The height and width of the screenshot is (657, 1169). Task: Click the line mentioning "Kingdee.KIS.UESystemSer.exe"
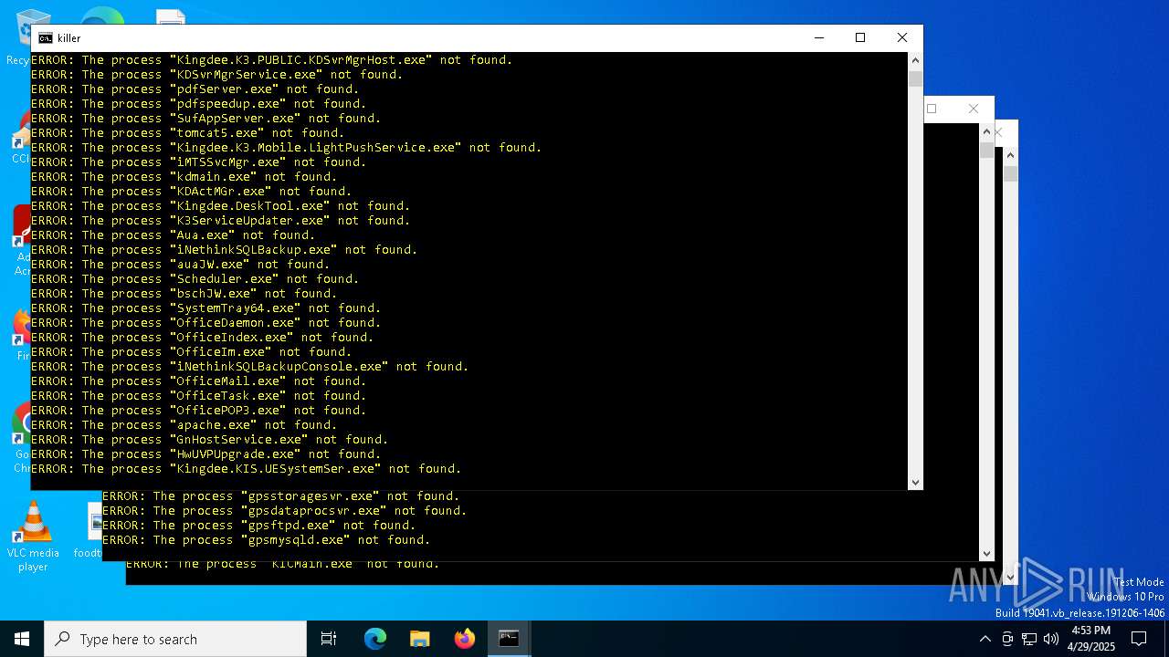[247, 468]
